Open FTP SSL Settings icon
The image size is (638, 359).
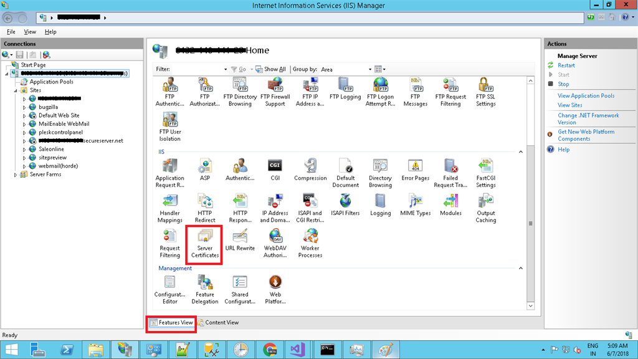click(486, 92)
